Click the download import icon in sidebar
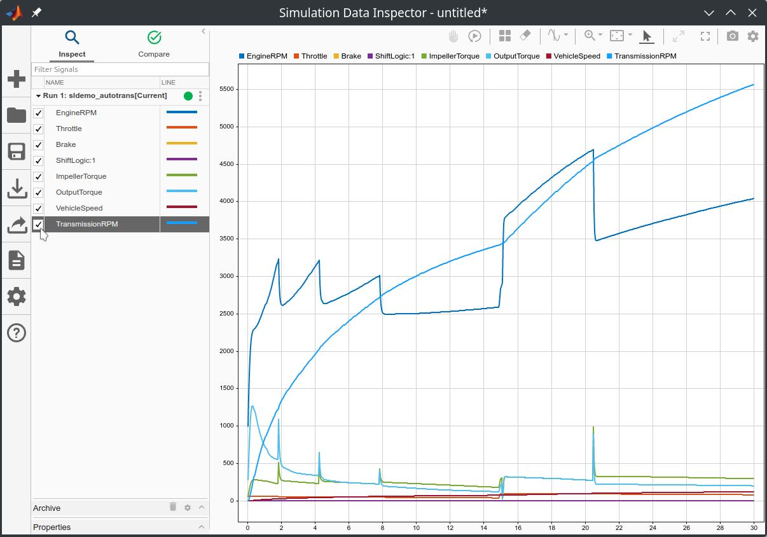 tap(16, 188)
